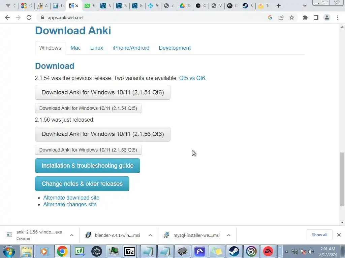Image resolution: width=345 pixels, height=258 pixels.
Task: Open the C# taskbar application
Action: (79, 251)
